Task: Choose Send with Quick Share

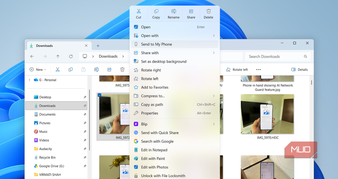Action: [175, 132]
